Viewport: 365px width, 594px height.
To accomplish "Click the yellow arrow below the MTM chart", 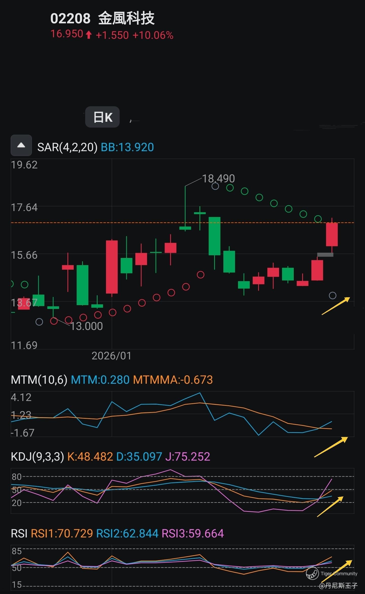I will tap(331, 447).
